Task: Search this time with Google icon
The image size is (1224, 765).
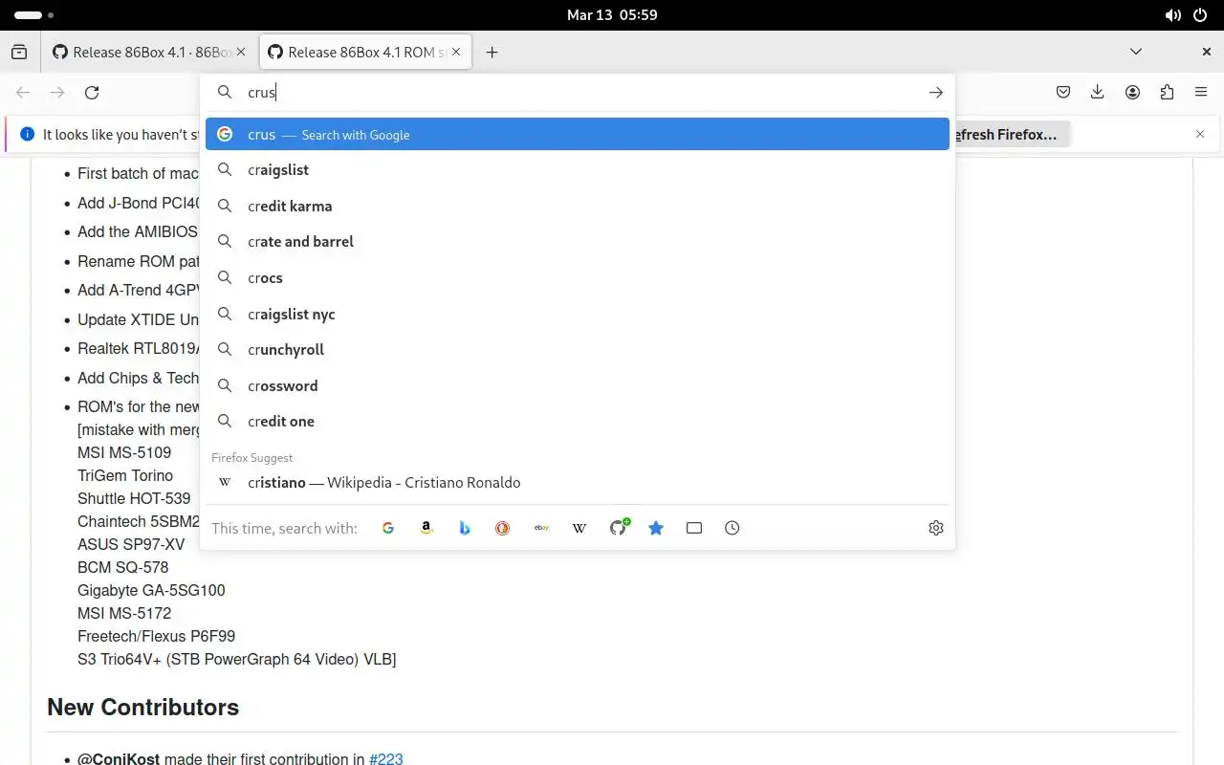Action: click(388, 528)
